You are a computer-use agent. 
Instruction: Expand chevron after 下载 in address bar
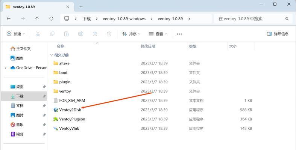97,19
